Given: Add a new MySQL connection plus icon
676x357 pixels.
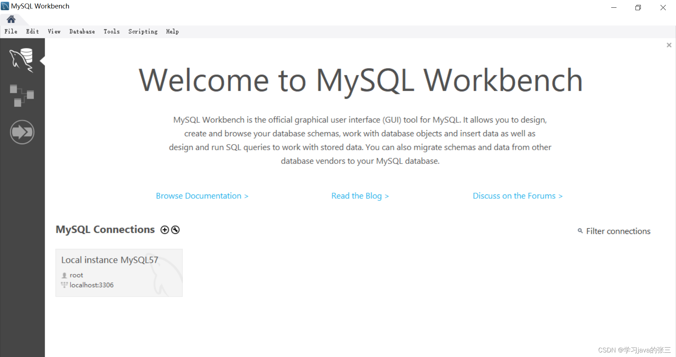Looking at the screenshot, I should click(x=164, y=230).
